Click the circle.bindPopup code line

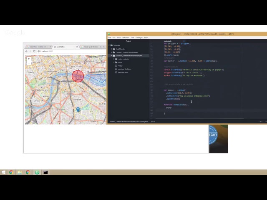pos(194,70)
